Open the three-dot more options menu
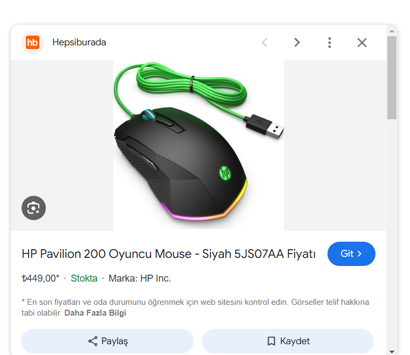This screenshot has height=355, width=410. pyautogui.click(x=329, y=43)
